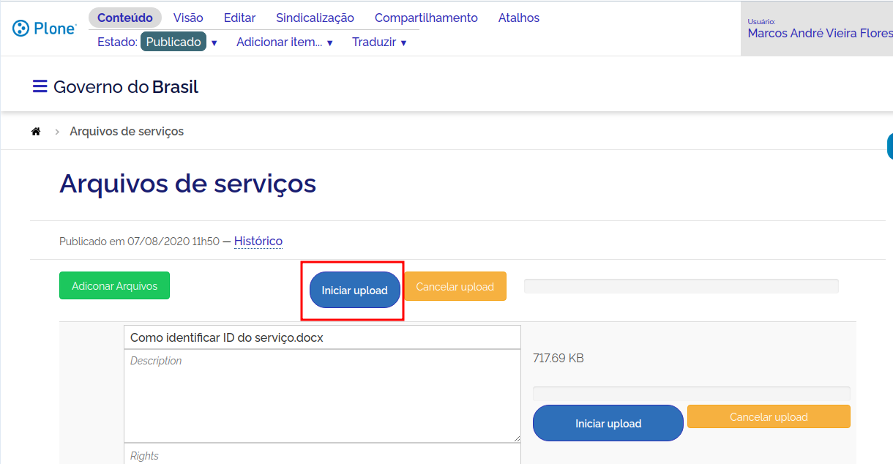Image resolution: width=893 pixels, height=464 pixels.
Task: Expand the Adicionar item menu
Action: click(x=284, y=42)
